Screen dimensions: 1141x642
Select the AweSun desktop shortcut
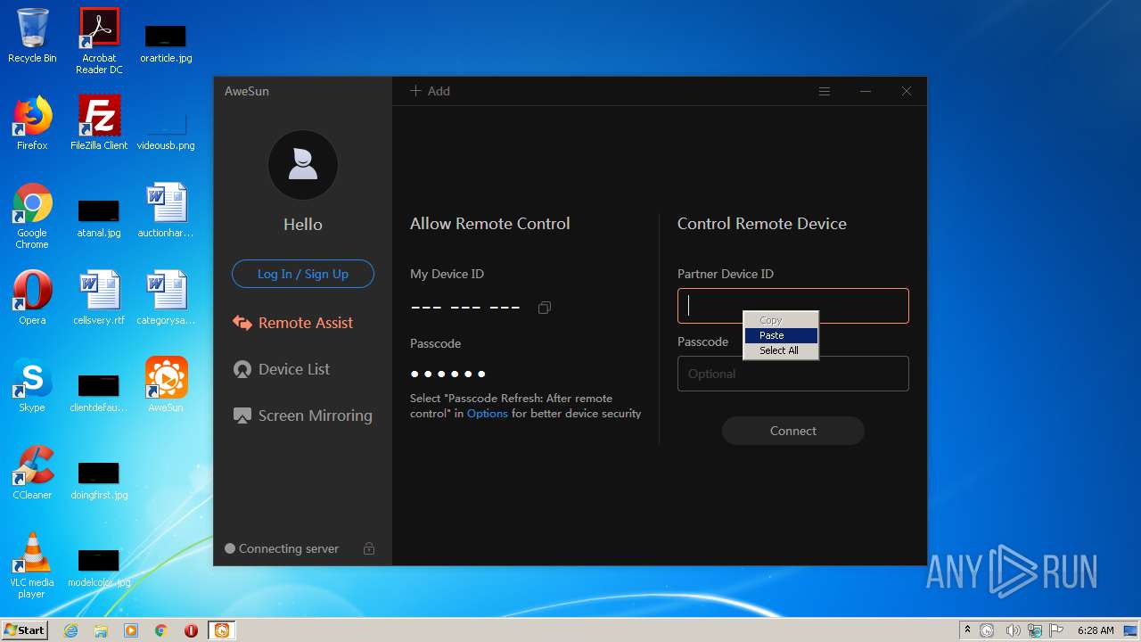pyautogui.click(x=166, y=384)
